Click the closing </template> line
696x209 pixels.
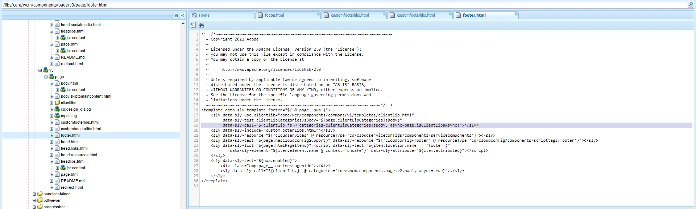[214, 181]
